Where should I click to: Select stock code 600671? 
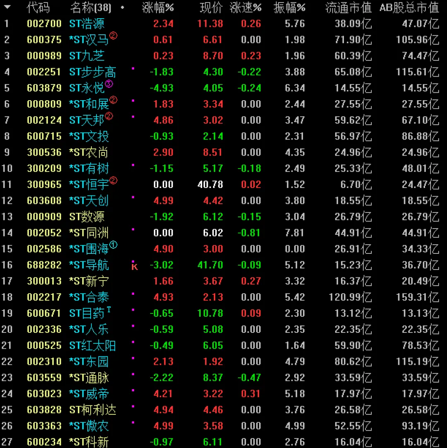coord(44,313)
